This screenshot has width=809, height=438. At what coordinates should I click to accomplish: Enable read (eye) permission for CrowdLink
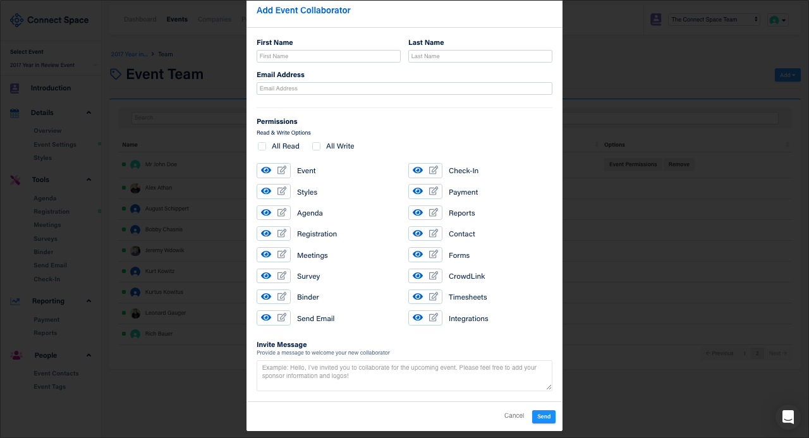point(418,276)
